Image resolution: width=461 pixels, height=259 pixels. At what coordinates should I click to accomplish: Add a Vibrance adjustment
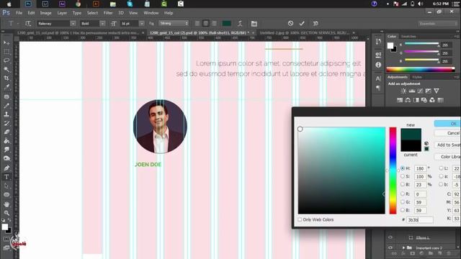437,91
